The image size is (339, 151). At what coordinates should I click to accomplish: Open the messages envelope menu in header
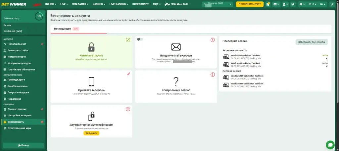pos(276,4)
